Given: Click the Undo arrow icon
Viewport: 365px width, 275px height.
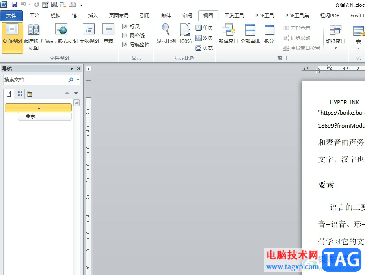Looking at the screenshot, I should pos(23,4).
